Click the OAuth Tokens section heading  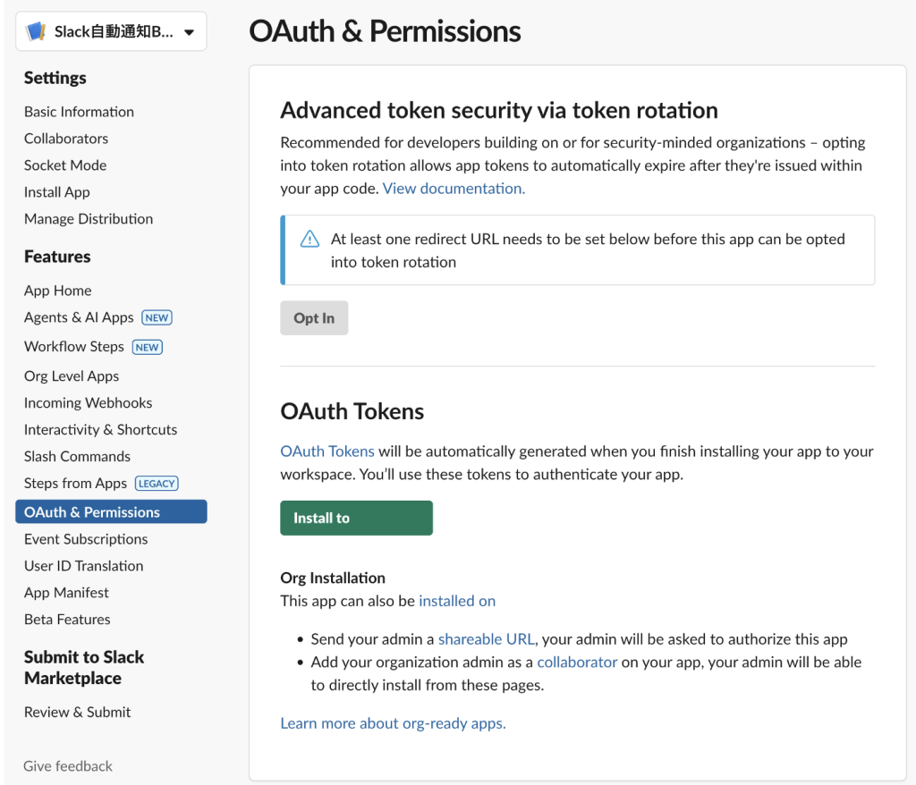point(352,412)
